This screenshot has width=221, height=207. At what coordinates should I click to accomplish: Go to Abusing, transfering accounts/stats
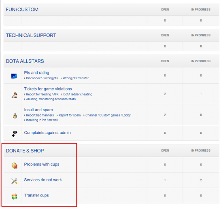pos(51,99)
